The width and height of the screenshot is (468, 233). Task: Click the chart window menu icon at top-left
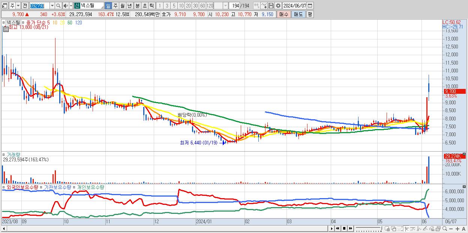tap(4, 6)
